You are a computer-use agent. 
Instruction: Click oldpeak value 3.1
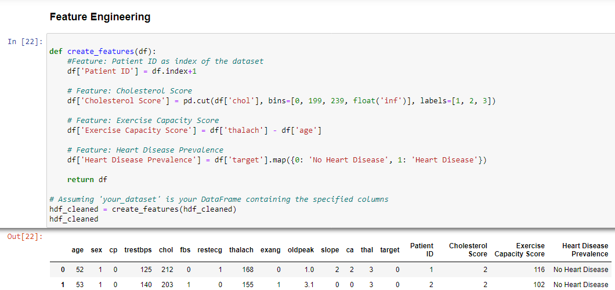pyautogui.click(x=309, y=285)
